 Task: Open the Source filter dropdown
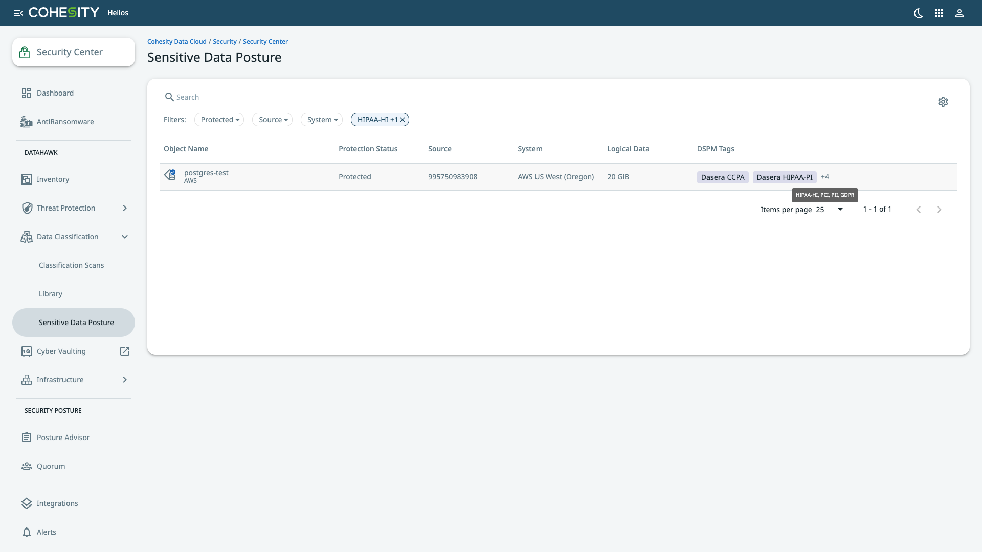[272, 119]
